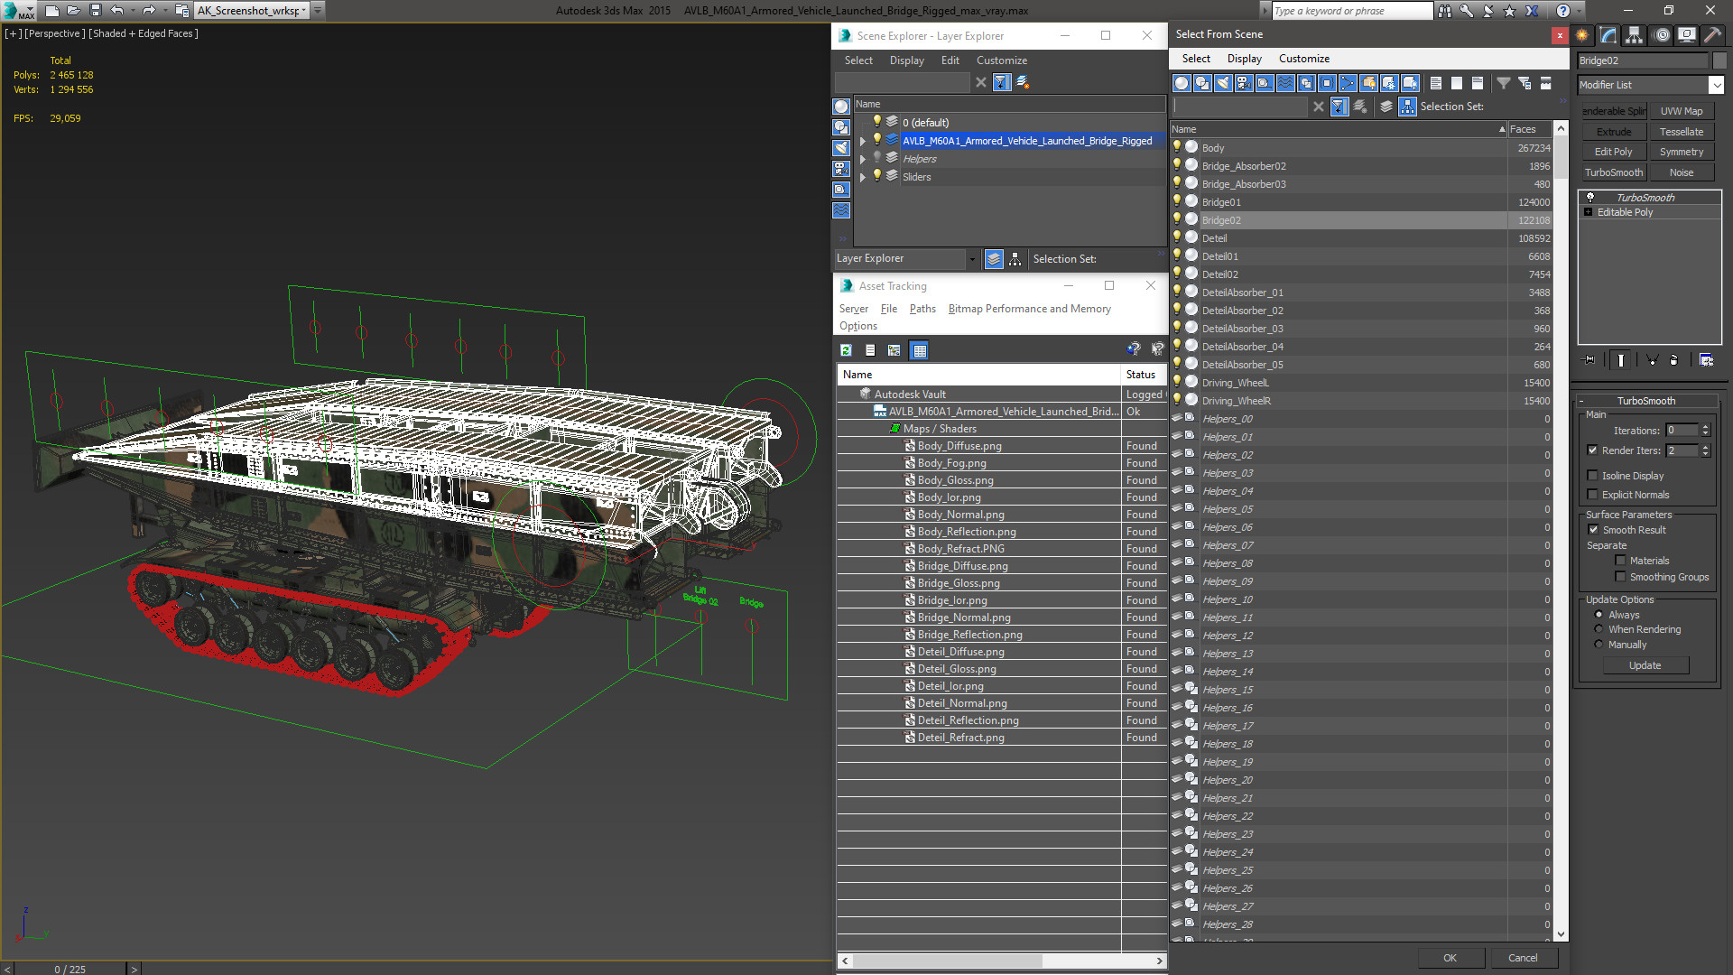Click Remove modifier trash icon under stack
The image size is (1733, 975).
(1673, 359)
